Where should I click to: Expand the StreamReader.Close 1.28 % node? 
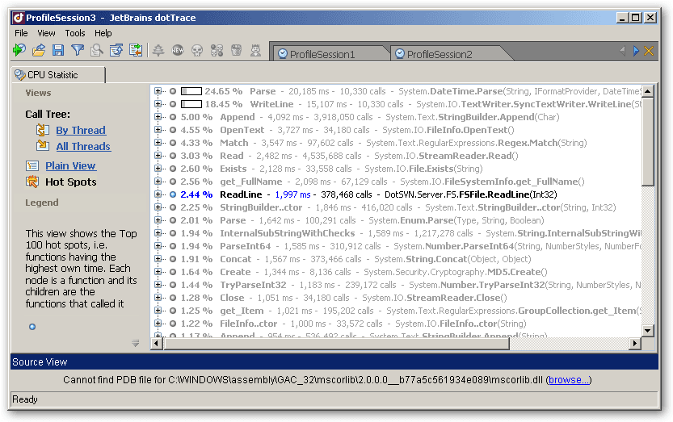click(158, 297)
